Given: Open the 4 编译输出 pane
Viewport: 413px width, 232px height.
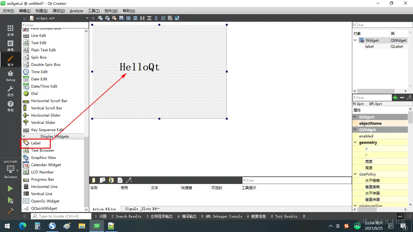Looking at the screenshot, I should click(187, 216).
